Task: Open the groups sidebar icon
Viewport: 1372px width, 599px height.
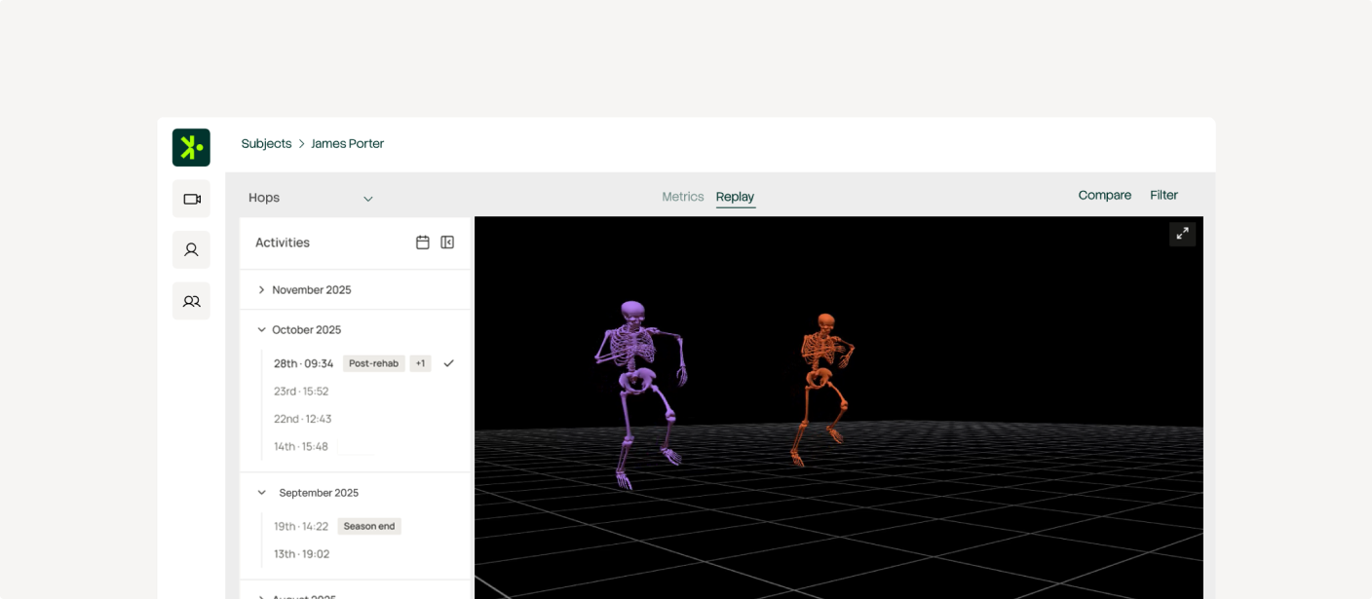Action: point(191,301)
